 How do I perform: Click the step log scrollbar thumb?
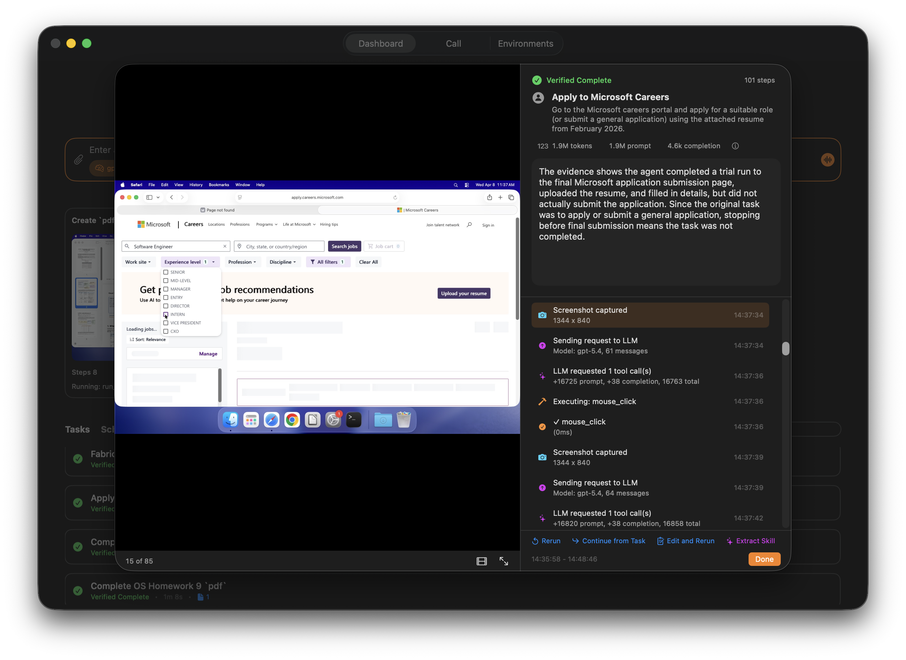pyautogui.click(x=785, y=348)
